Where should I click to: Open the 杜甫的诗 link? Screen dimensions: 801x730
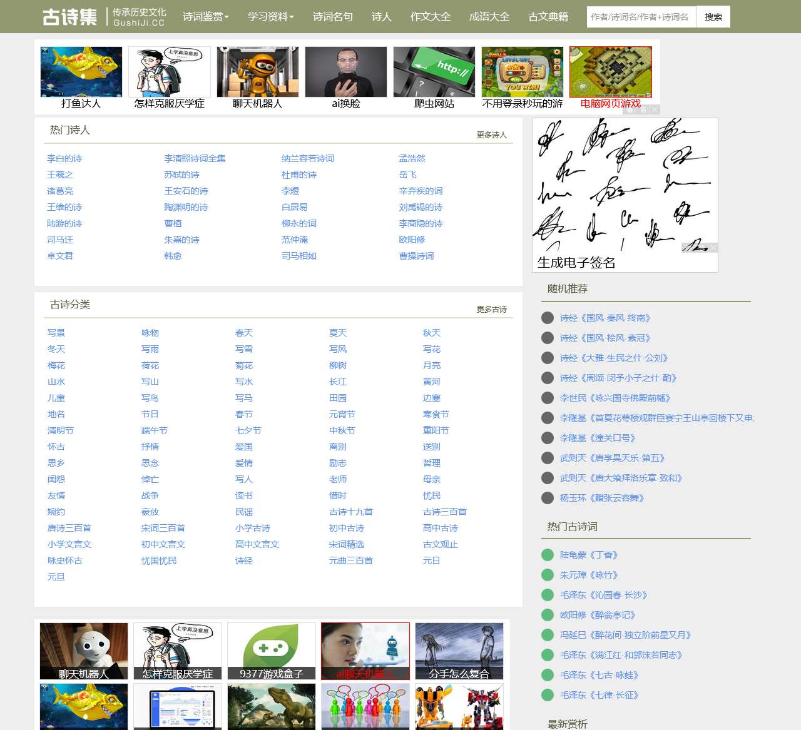299,175
